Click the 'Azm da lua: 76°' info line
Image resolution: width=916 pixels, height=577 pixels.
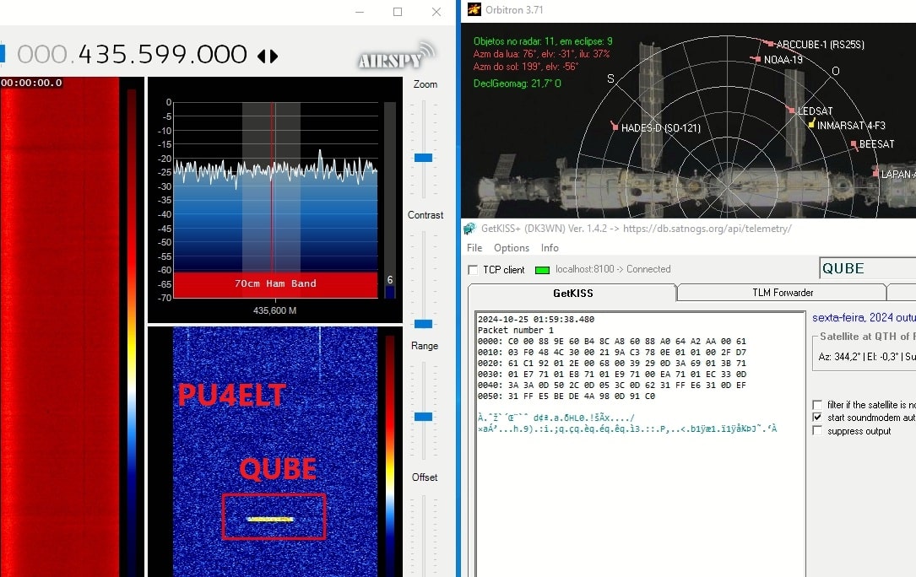click(541, 54)
